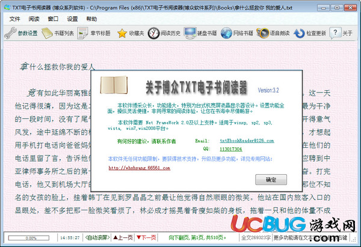Click the app icon in the title bar
Viewport: 361px width, 247px height.
[7, 7]
